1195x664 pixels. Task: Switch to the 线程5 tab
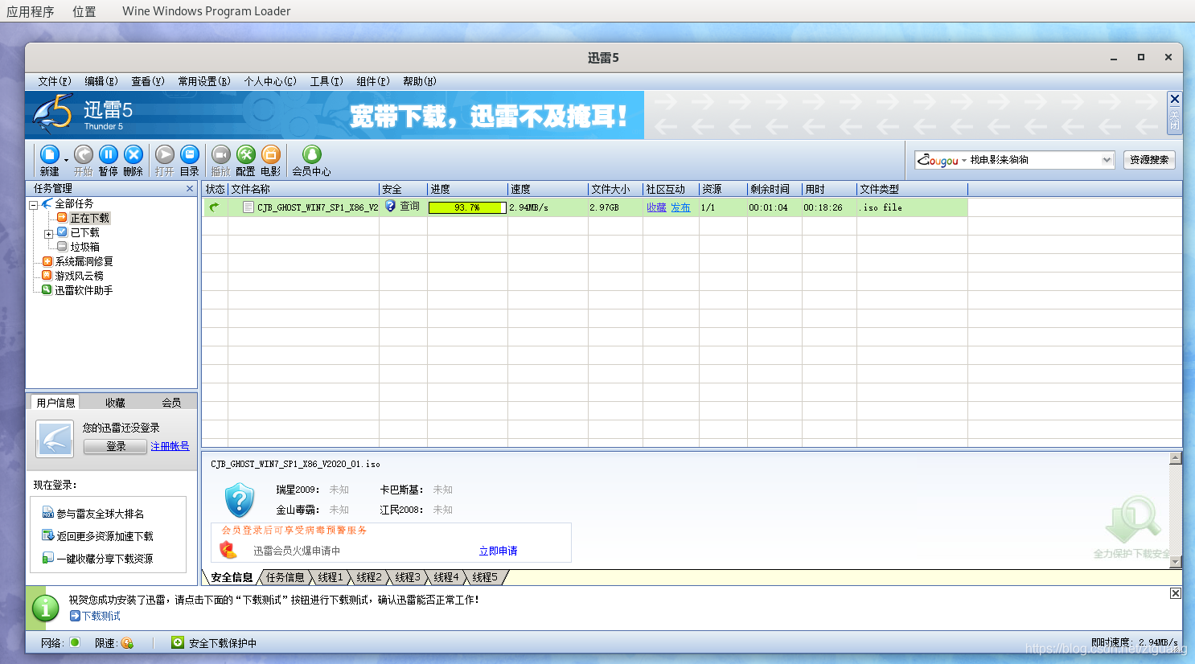484,577
